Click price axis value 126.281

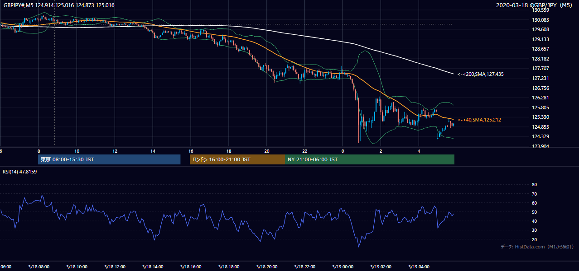click(x=540, y=98)
